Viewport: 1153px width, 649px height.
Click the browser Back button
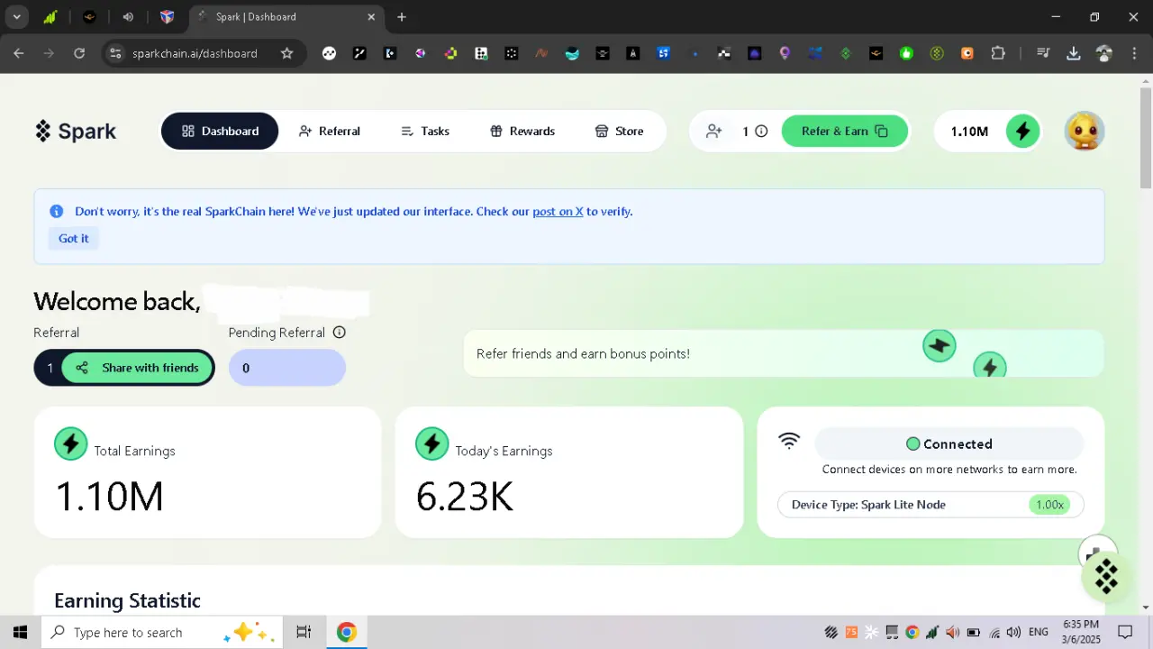(x=19, y=53)
